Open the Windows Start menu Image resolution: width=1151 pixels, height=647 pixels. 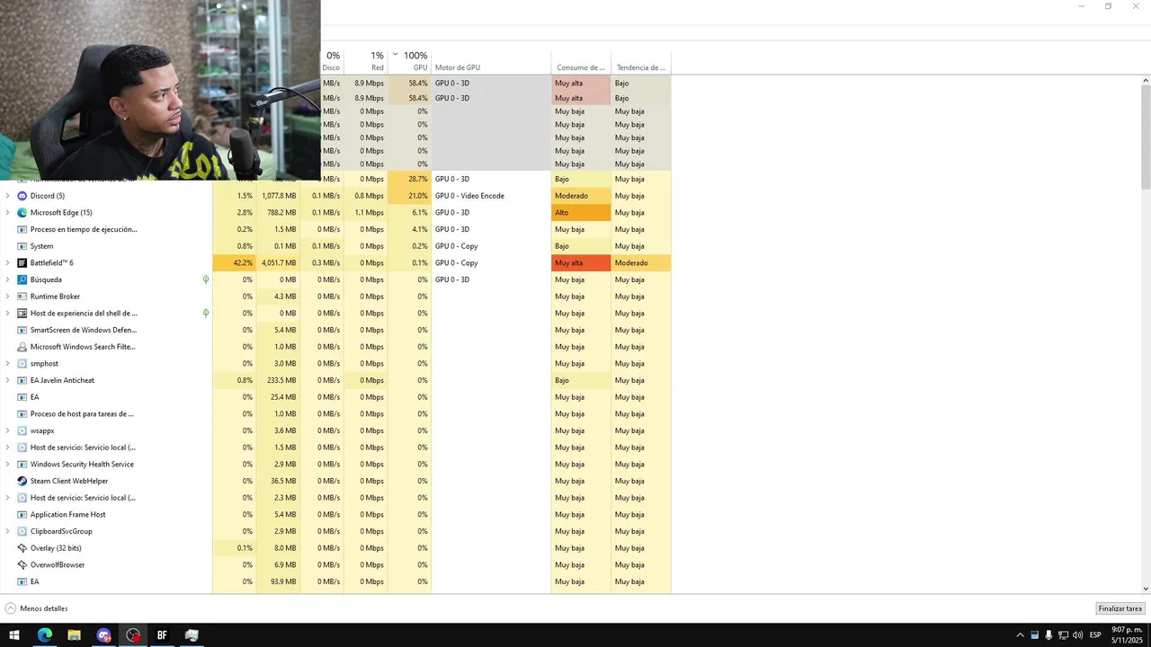point(14,635)
